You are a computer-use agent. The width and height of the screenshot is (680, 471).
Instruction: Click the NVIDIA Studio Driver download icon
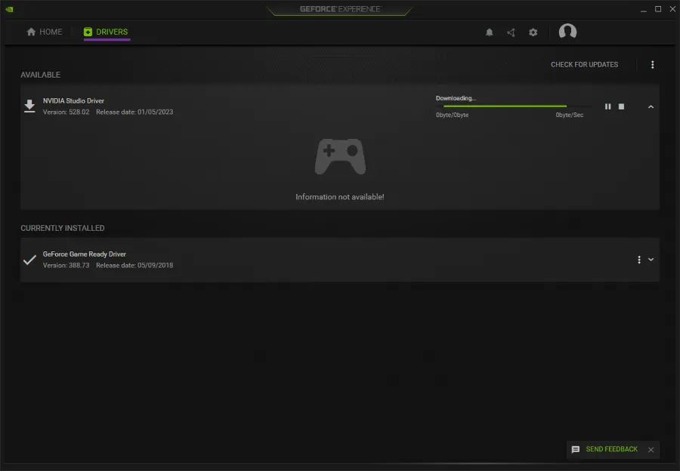pos(29,106)
